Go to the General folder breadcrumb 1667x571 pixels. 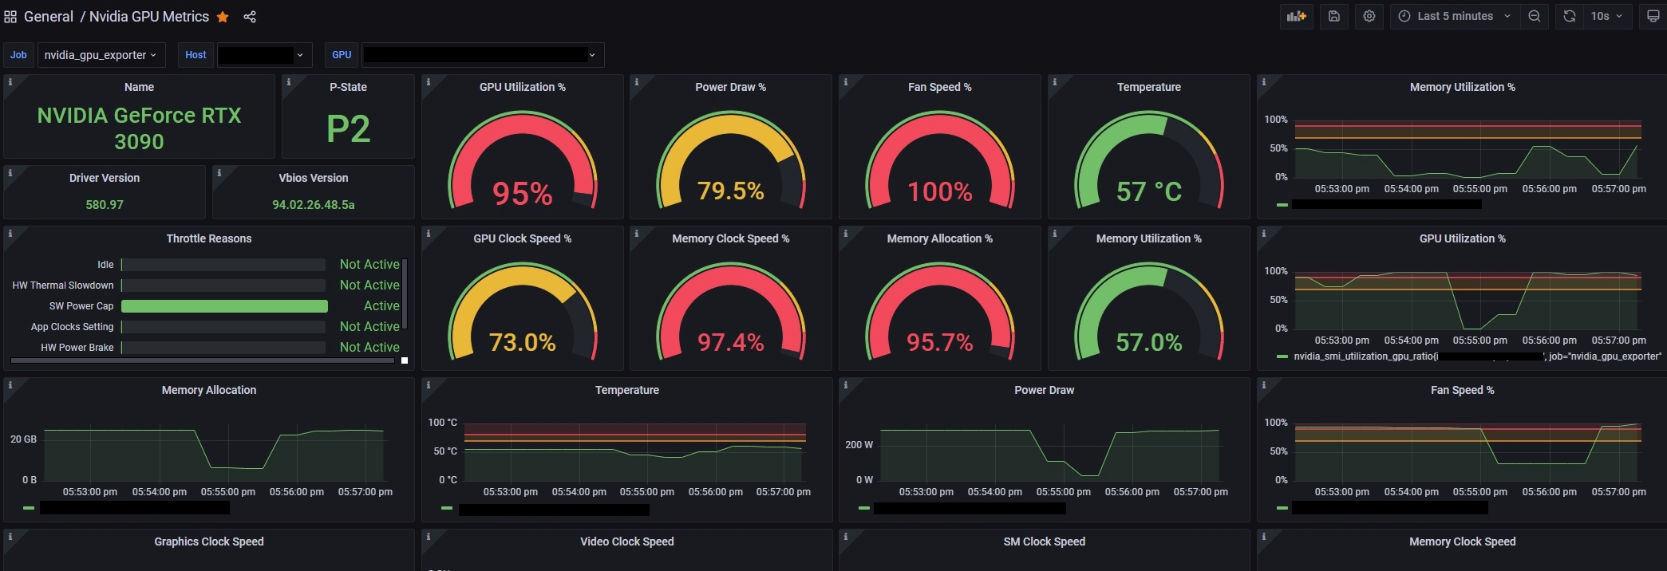click(49, 17)
